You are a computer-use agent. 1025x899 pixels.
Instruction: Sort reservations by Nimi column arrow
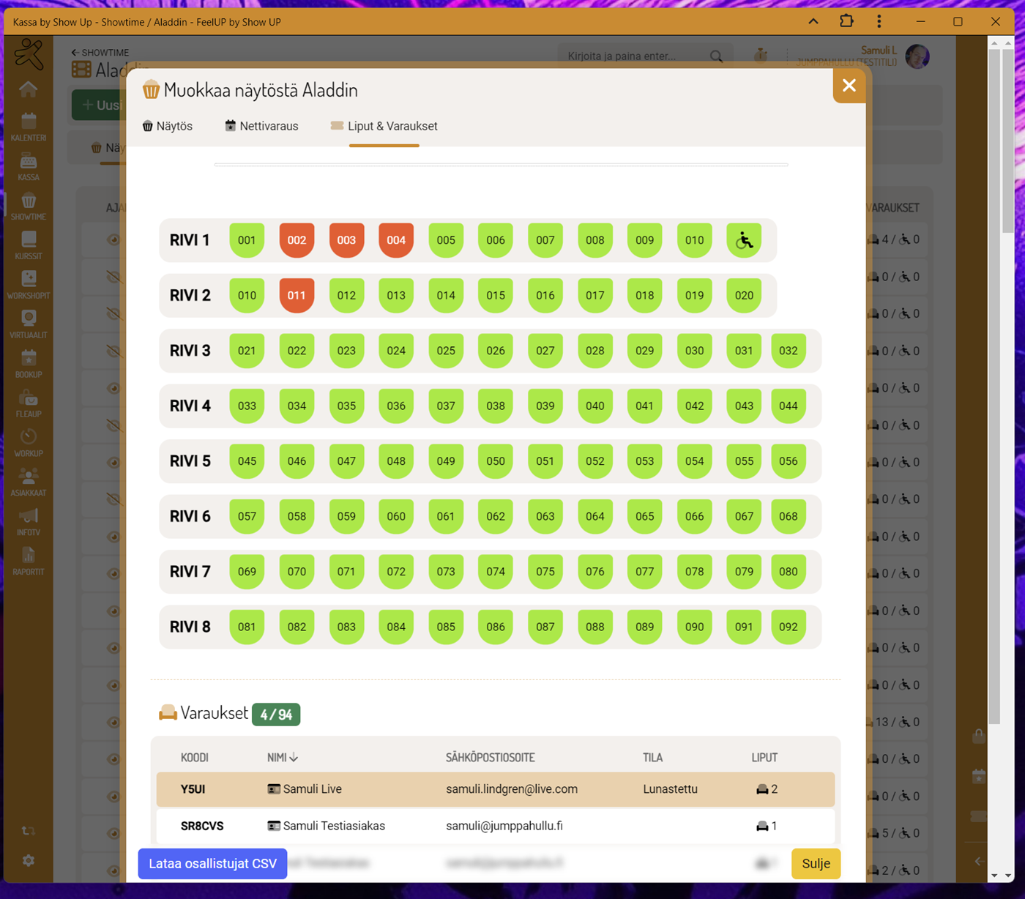point(294,758)
